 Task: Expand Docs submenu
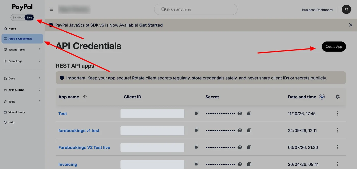(40, 78)
